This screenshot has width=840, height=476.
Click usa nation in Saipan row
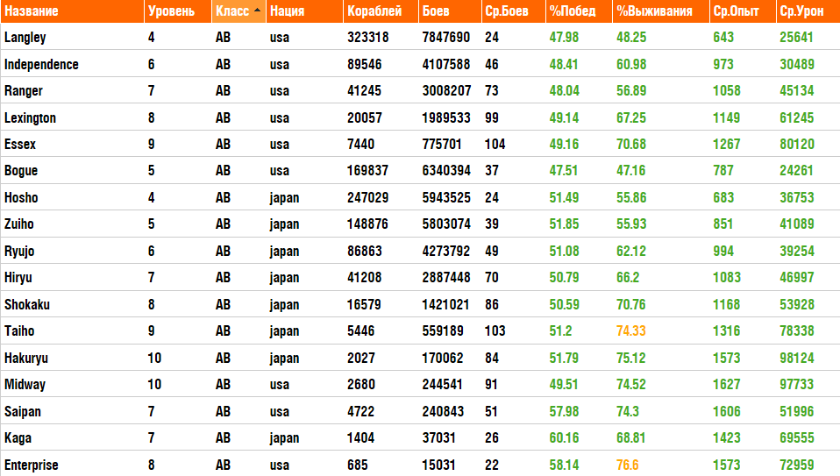tap(280, 412)
